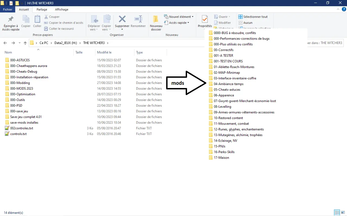The image size is (347, 216).
Task: Click Data2_JEUX (H:) breadcrumb
Action: 66,43
